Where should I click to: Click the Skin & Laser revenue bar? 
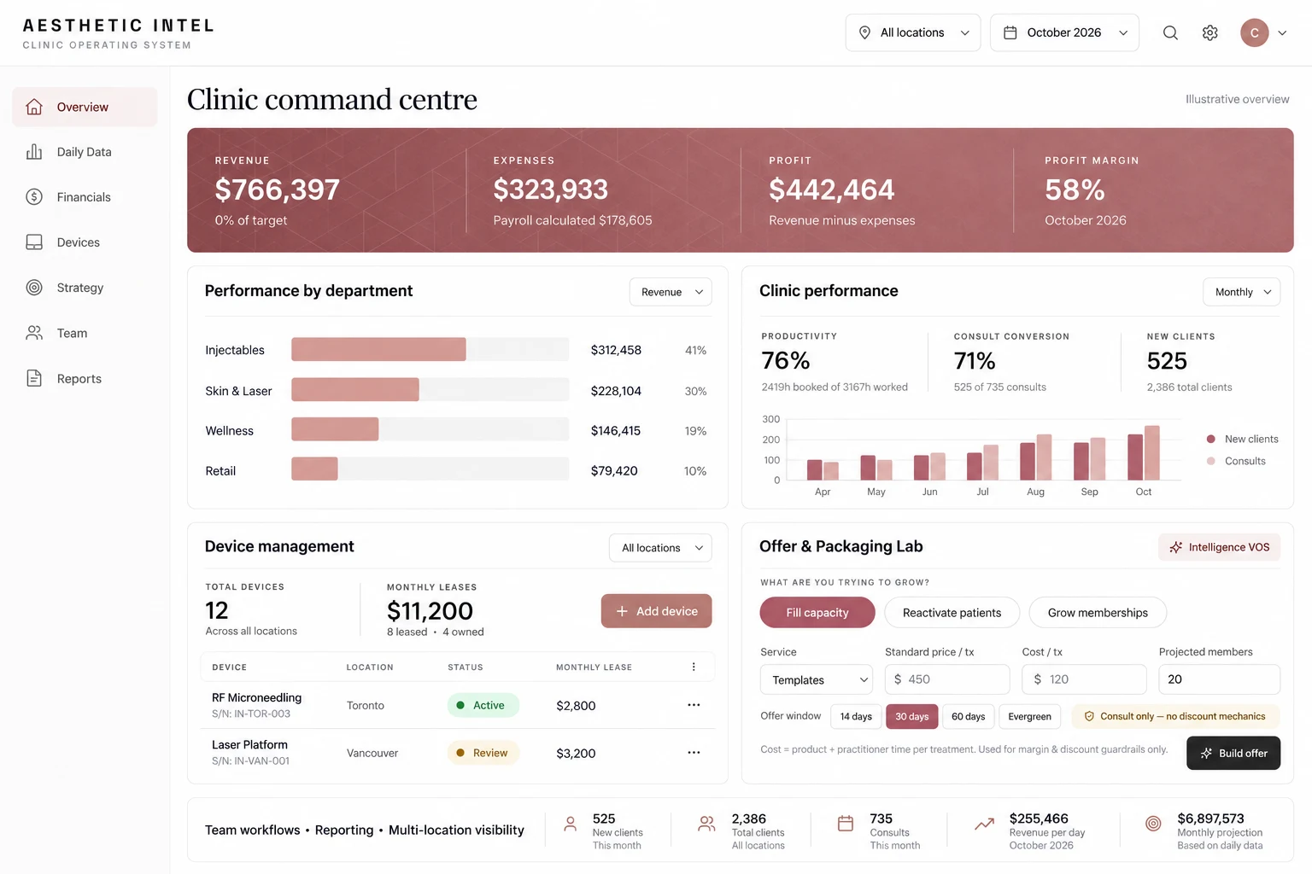(355, 390)
